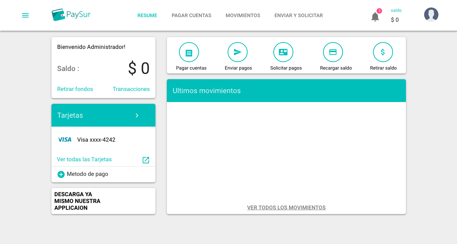
Task: Open the ENVIAR Y SOLICITAR section
Action: pos(298,15)
